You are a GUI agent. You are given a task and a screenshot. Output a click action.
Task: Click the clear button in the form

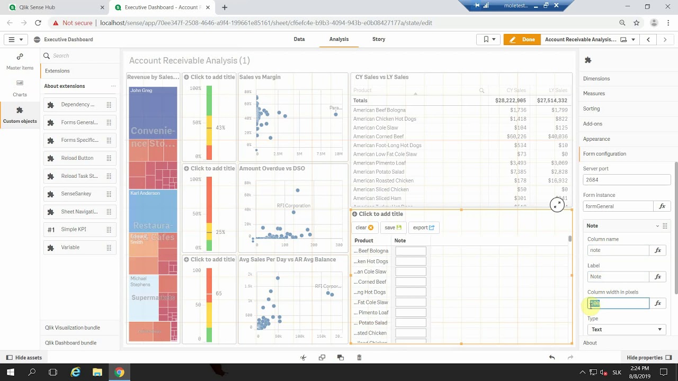click(x=364, y=228)
